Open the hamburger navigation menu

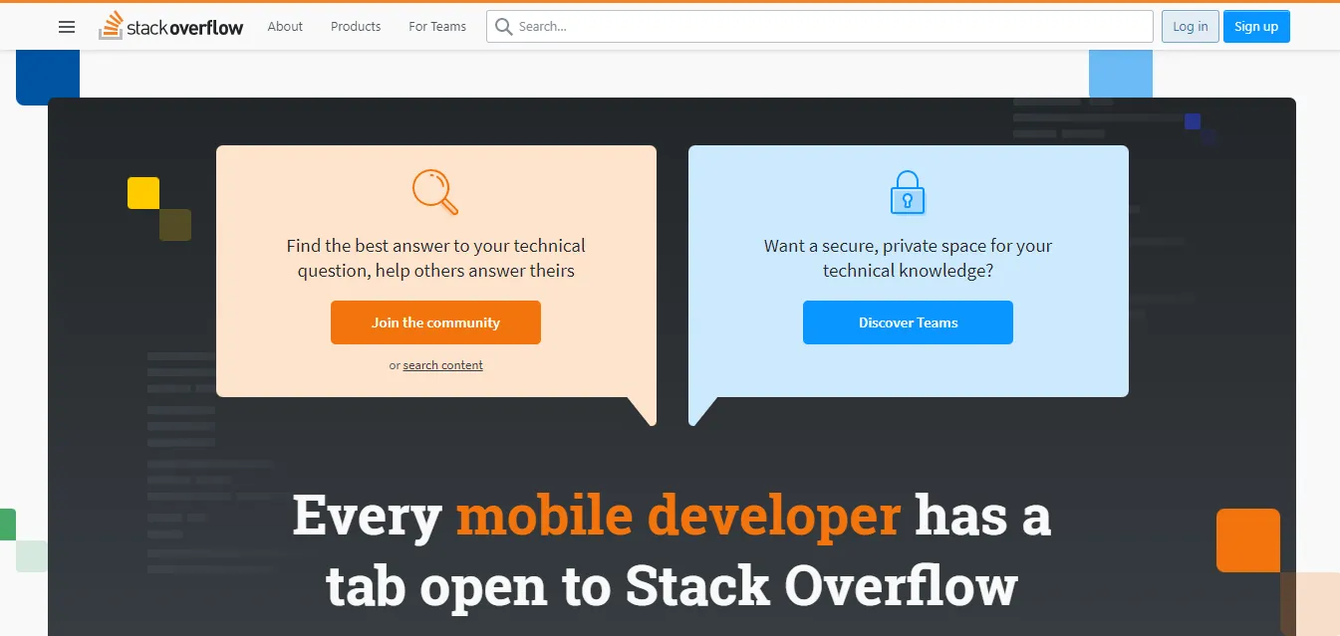point(67,27)
